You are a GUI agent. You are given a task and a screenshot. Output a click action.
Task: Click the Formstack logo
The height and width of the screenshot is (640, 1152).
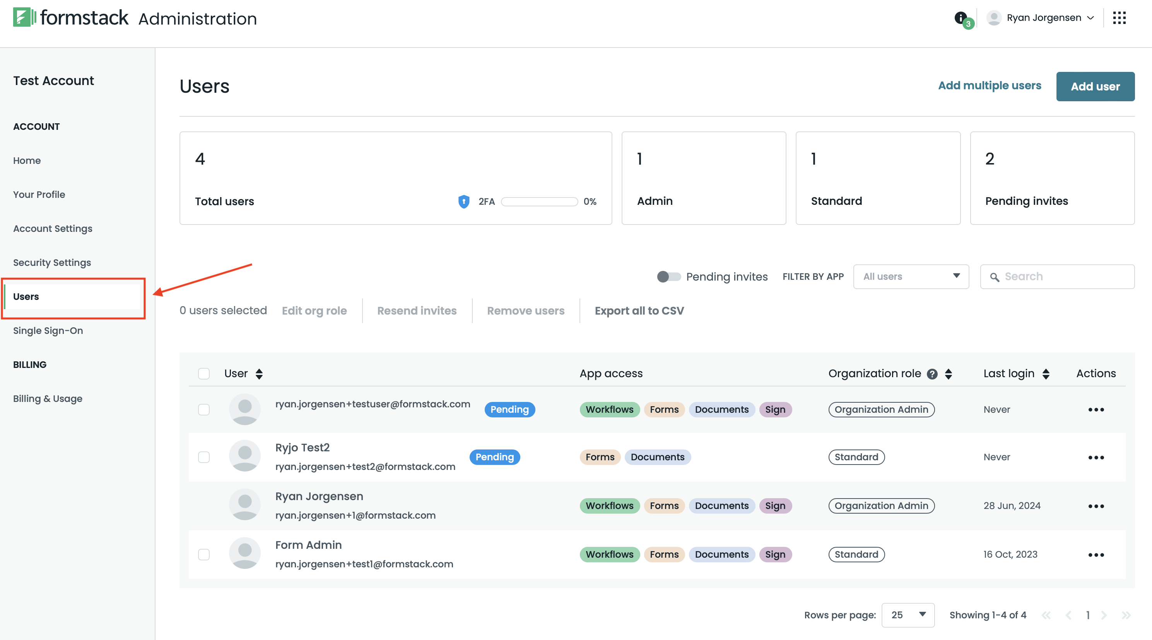[x=71, y=18]
